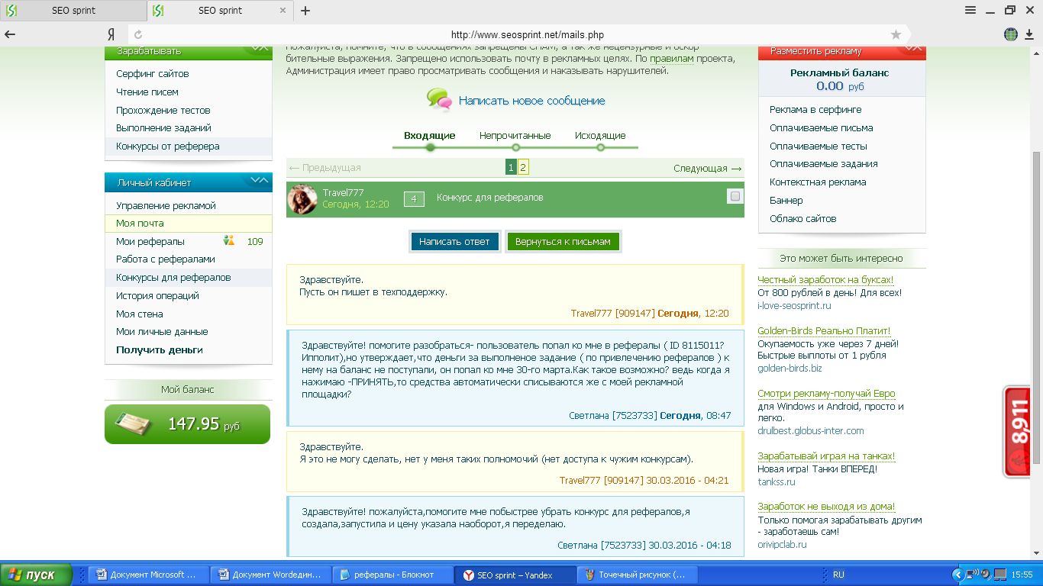Open Выполнение заданий menu item
1043x586 pixels.
point(164,128)
